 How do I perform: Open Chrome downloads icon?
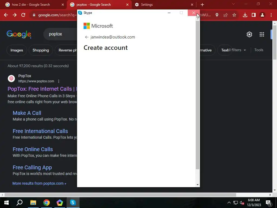point(245,15)
